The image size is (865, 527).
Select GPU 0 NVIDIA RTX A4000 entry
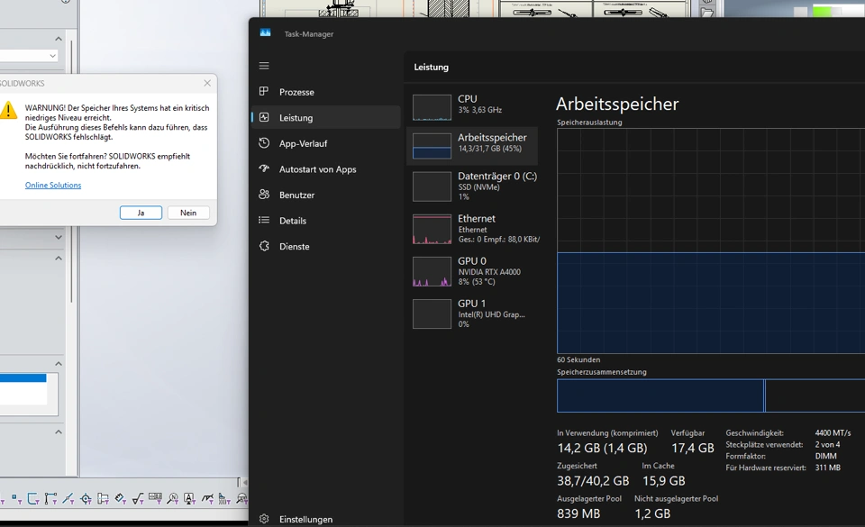point(472,271)
